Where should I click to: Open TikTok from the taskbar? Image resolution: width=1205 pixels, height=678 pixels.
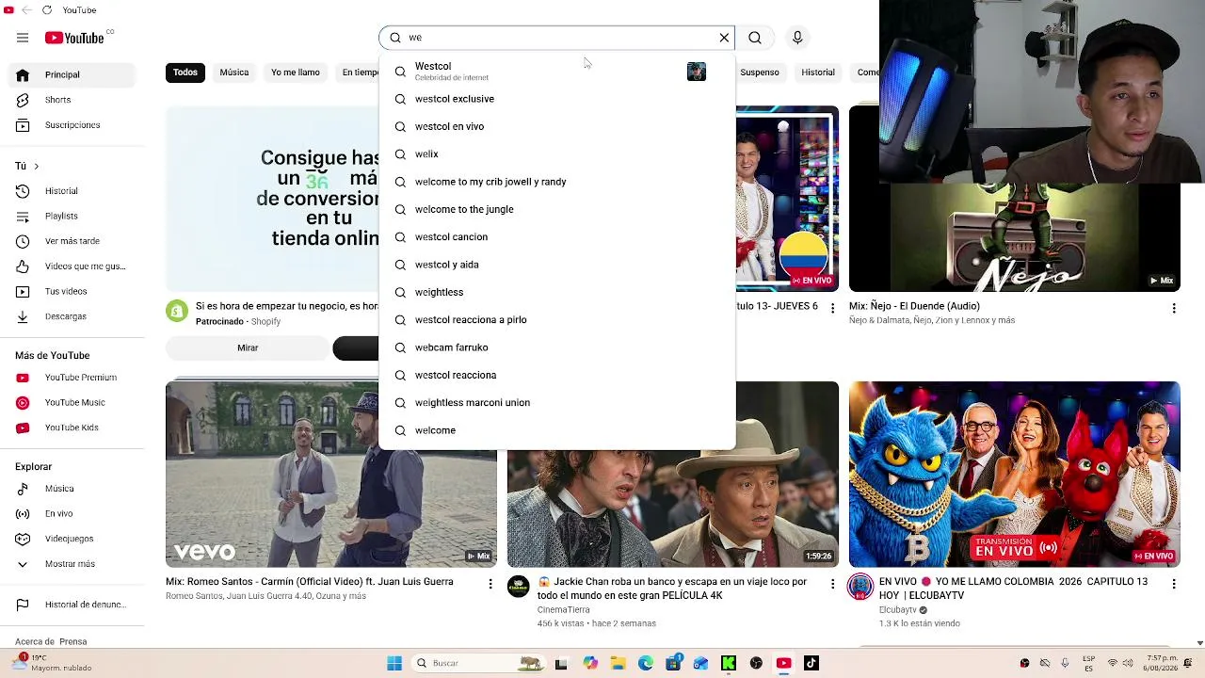pos(811,663)
